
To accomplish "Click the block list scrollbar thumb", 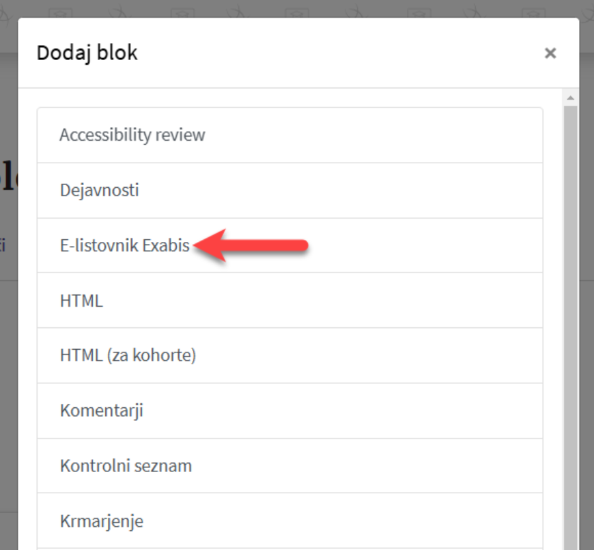I will pyautogui.click(x=571, y=328).
